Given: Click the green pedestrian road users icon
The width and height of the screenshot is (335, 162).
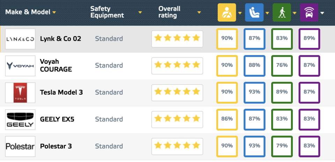Looking at the screenshot, I should click(281, 13).
